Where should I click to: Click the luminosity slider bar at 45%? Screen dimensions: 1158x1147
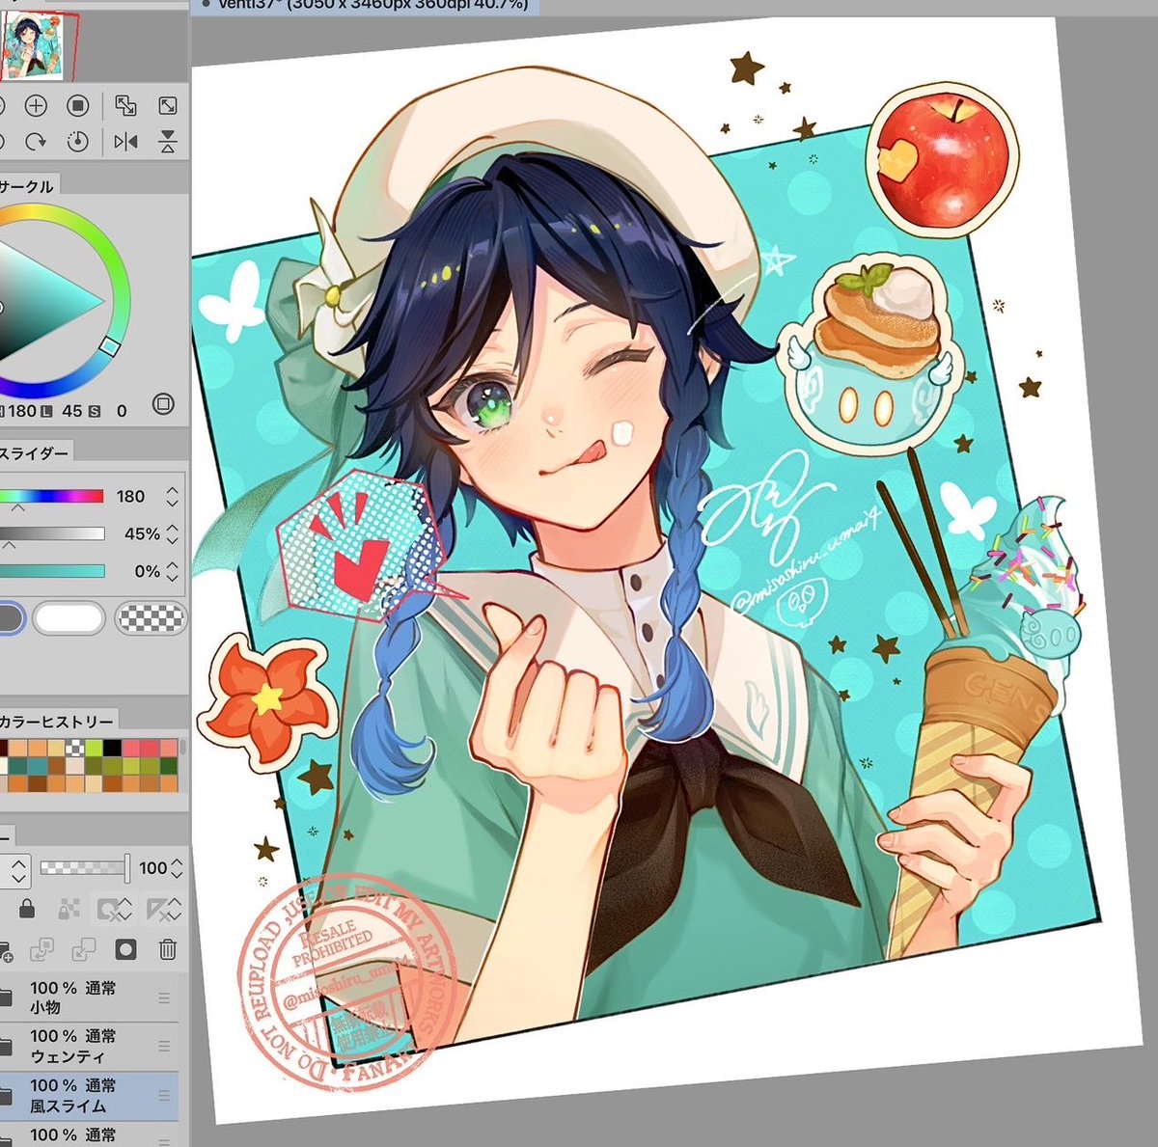(51, 533)
